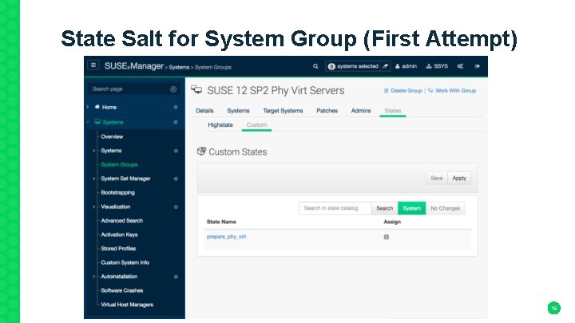The image size is (575, 323).
Task: Click the green System button
Action: (412, 208)
